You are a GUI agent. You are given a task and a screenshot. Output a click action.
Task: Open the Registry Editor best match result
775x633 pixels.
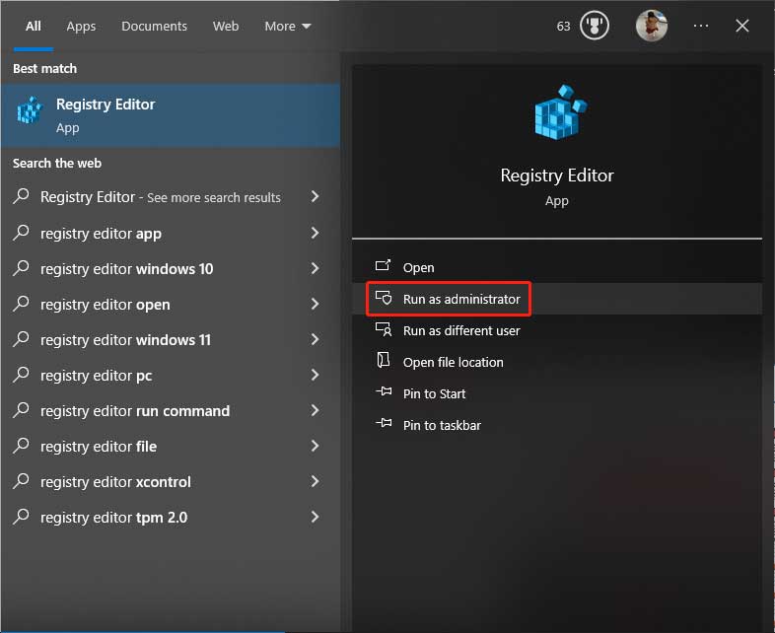(171, 115)
